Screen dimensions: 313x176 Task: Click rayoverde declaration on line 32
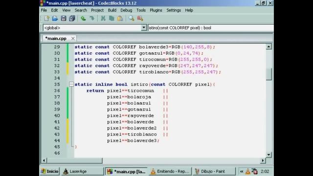point(152,66)
